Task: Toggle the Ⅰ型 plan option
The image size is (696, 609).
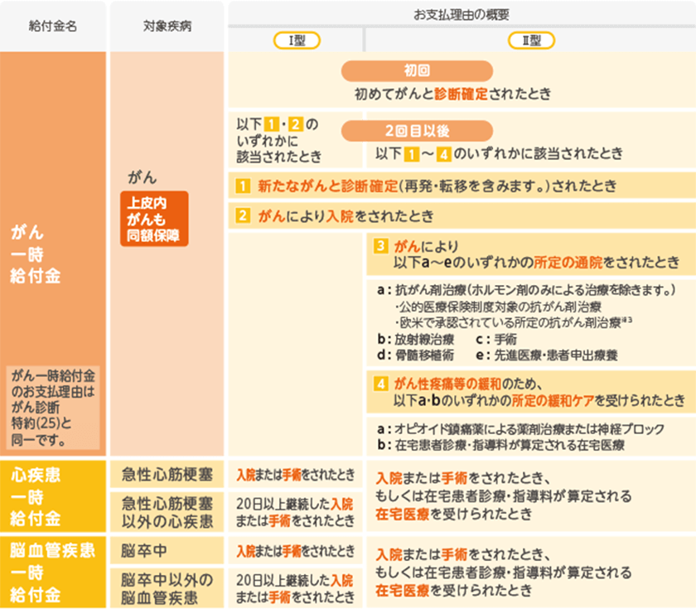Action: tap(296, 39)
